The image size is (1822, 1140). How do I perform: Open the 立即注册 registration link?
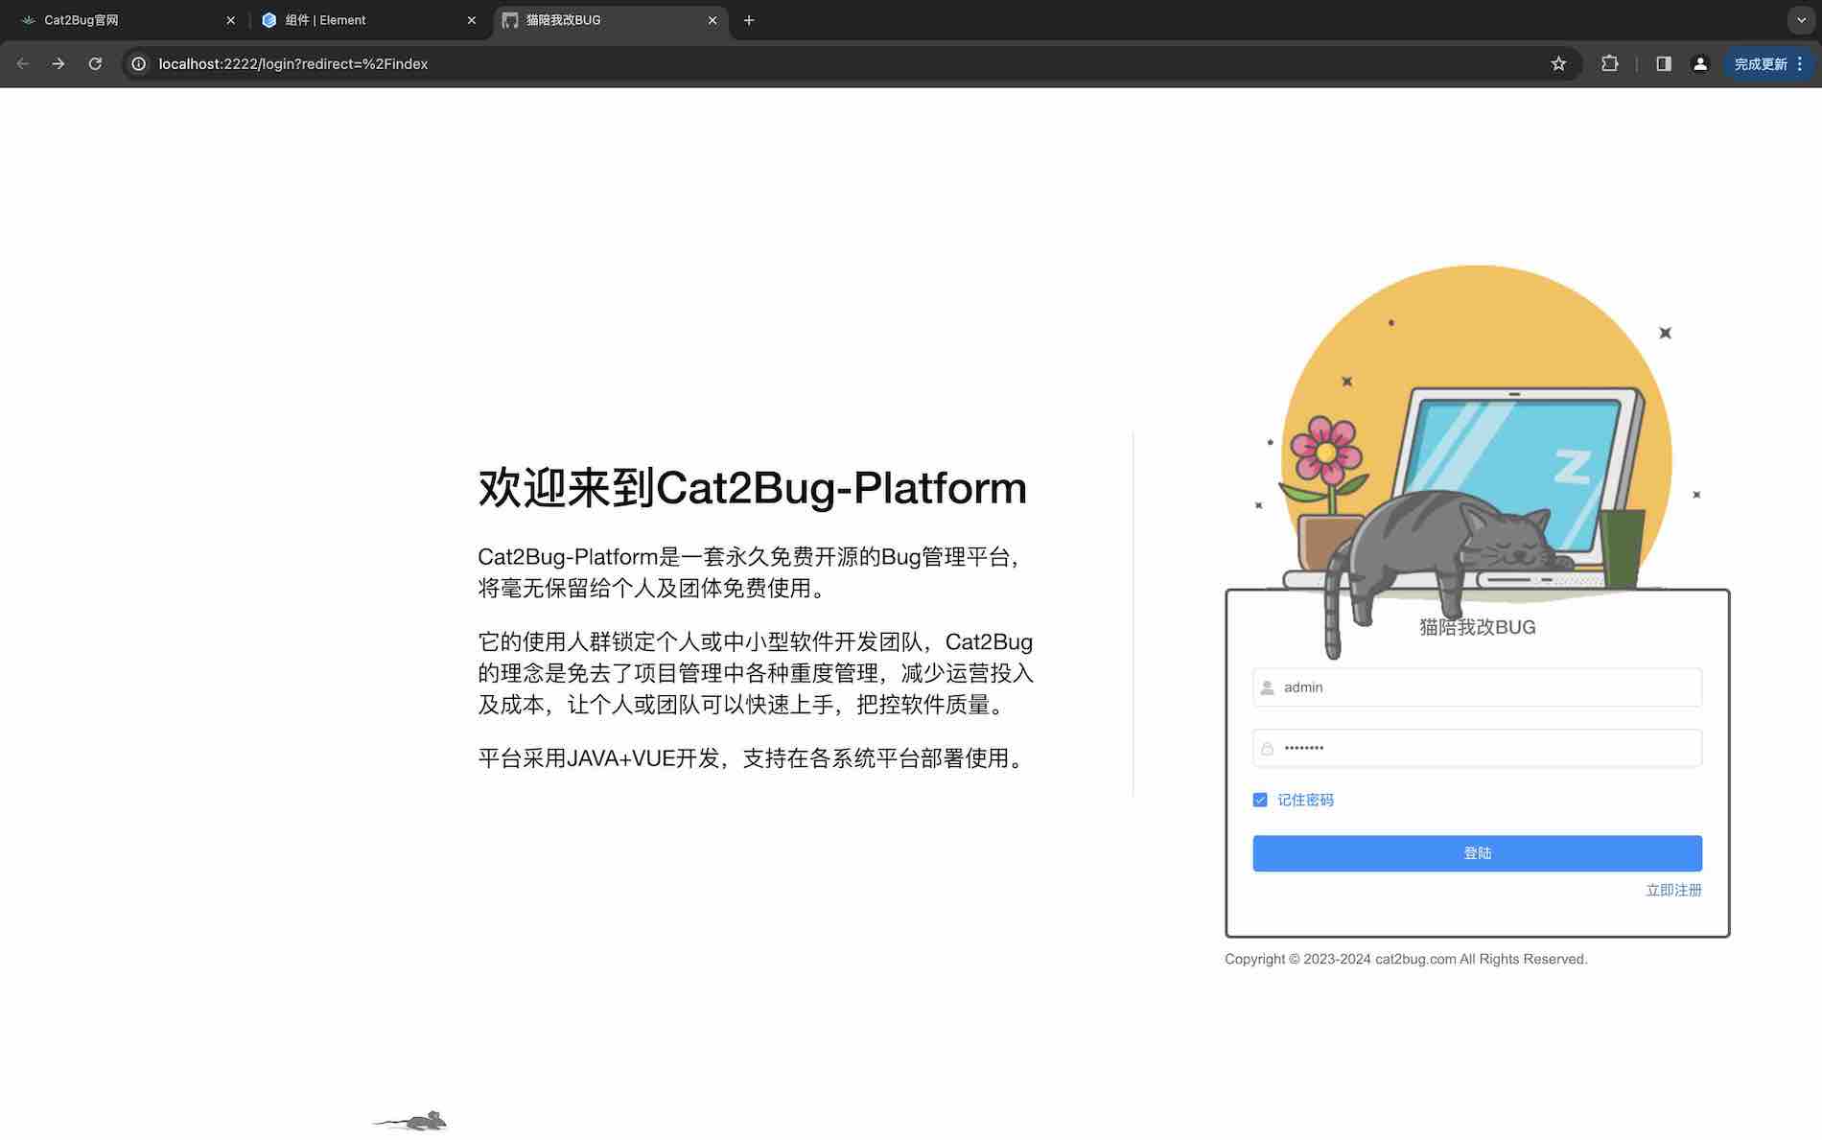tap(1672, 891)
